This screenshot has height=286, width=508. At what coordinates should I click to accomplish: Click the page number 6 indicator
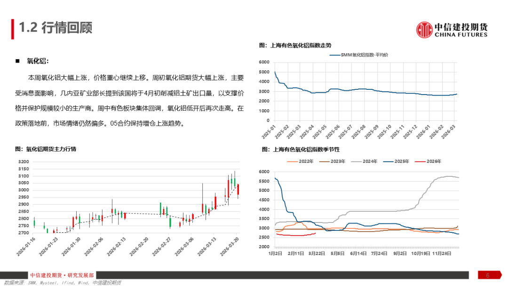tap(487, 274)
